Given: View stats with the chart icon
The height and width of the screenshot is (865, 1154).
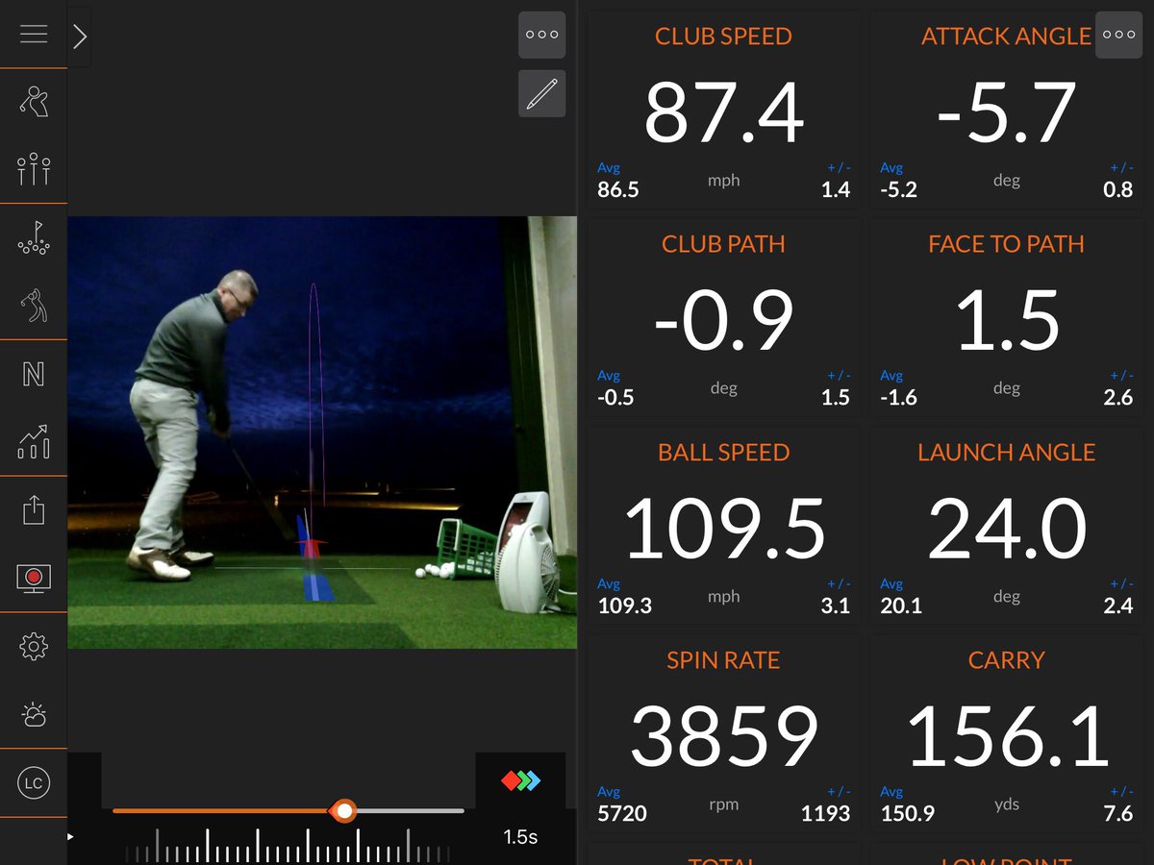Looking at the screenshot, I should 35,442.
